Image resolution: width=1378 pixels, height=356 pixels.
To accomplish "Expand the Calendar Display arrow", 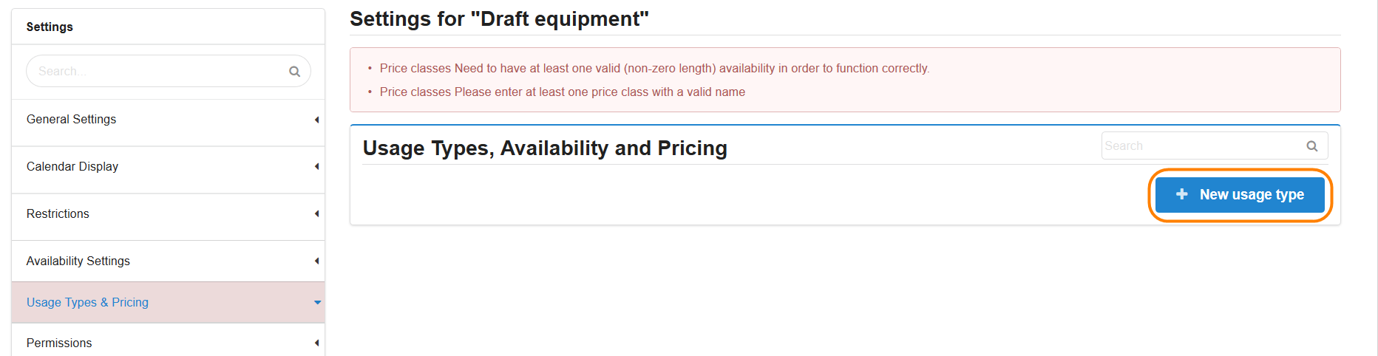I will (x=316, y=167).
